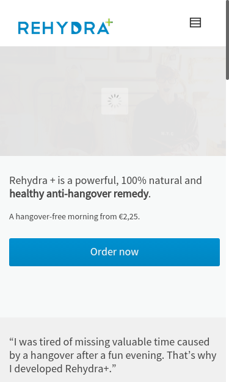Click bold text "healthy anti-hangover remedy"
Image resolution: width=229 pixels, height=382 pixels.
tap(79, 194)
